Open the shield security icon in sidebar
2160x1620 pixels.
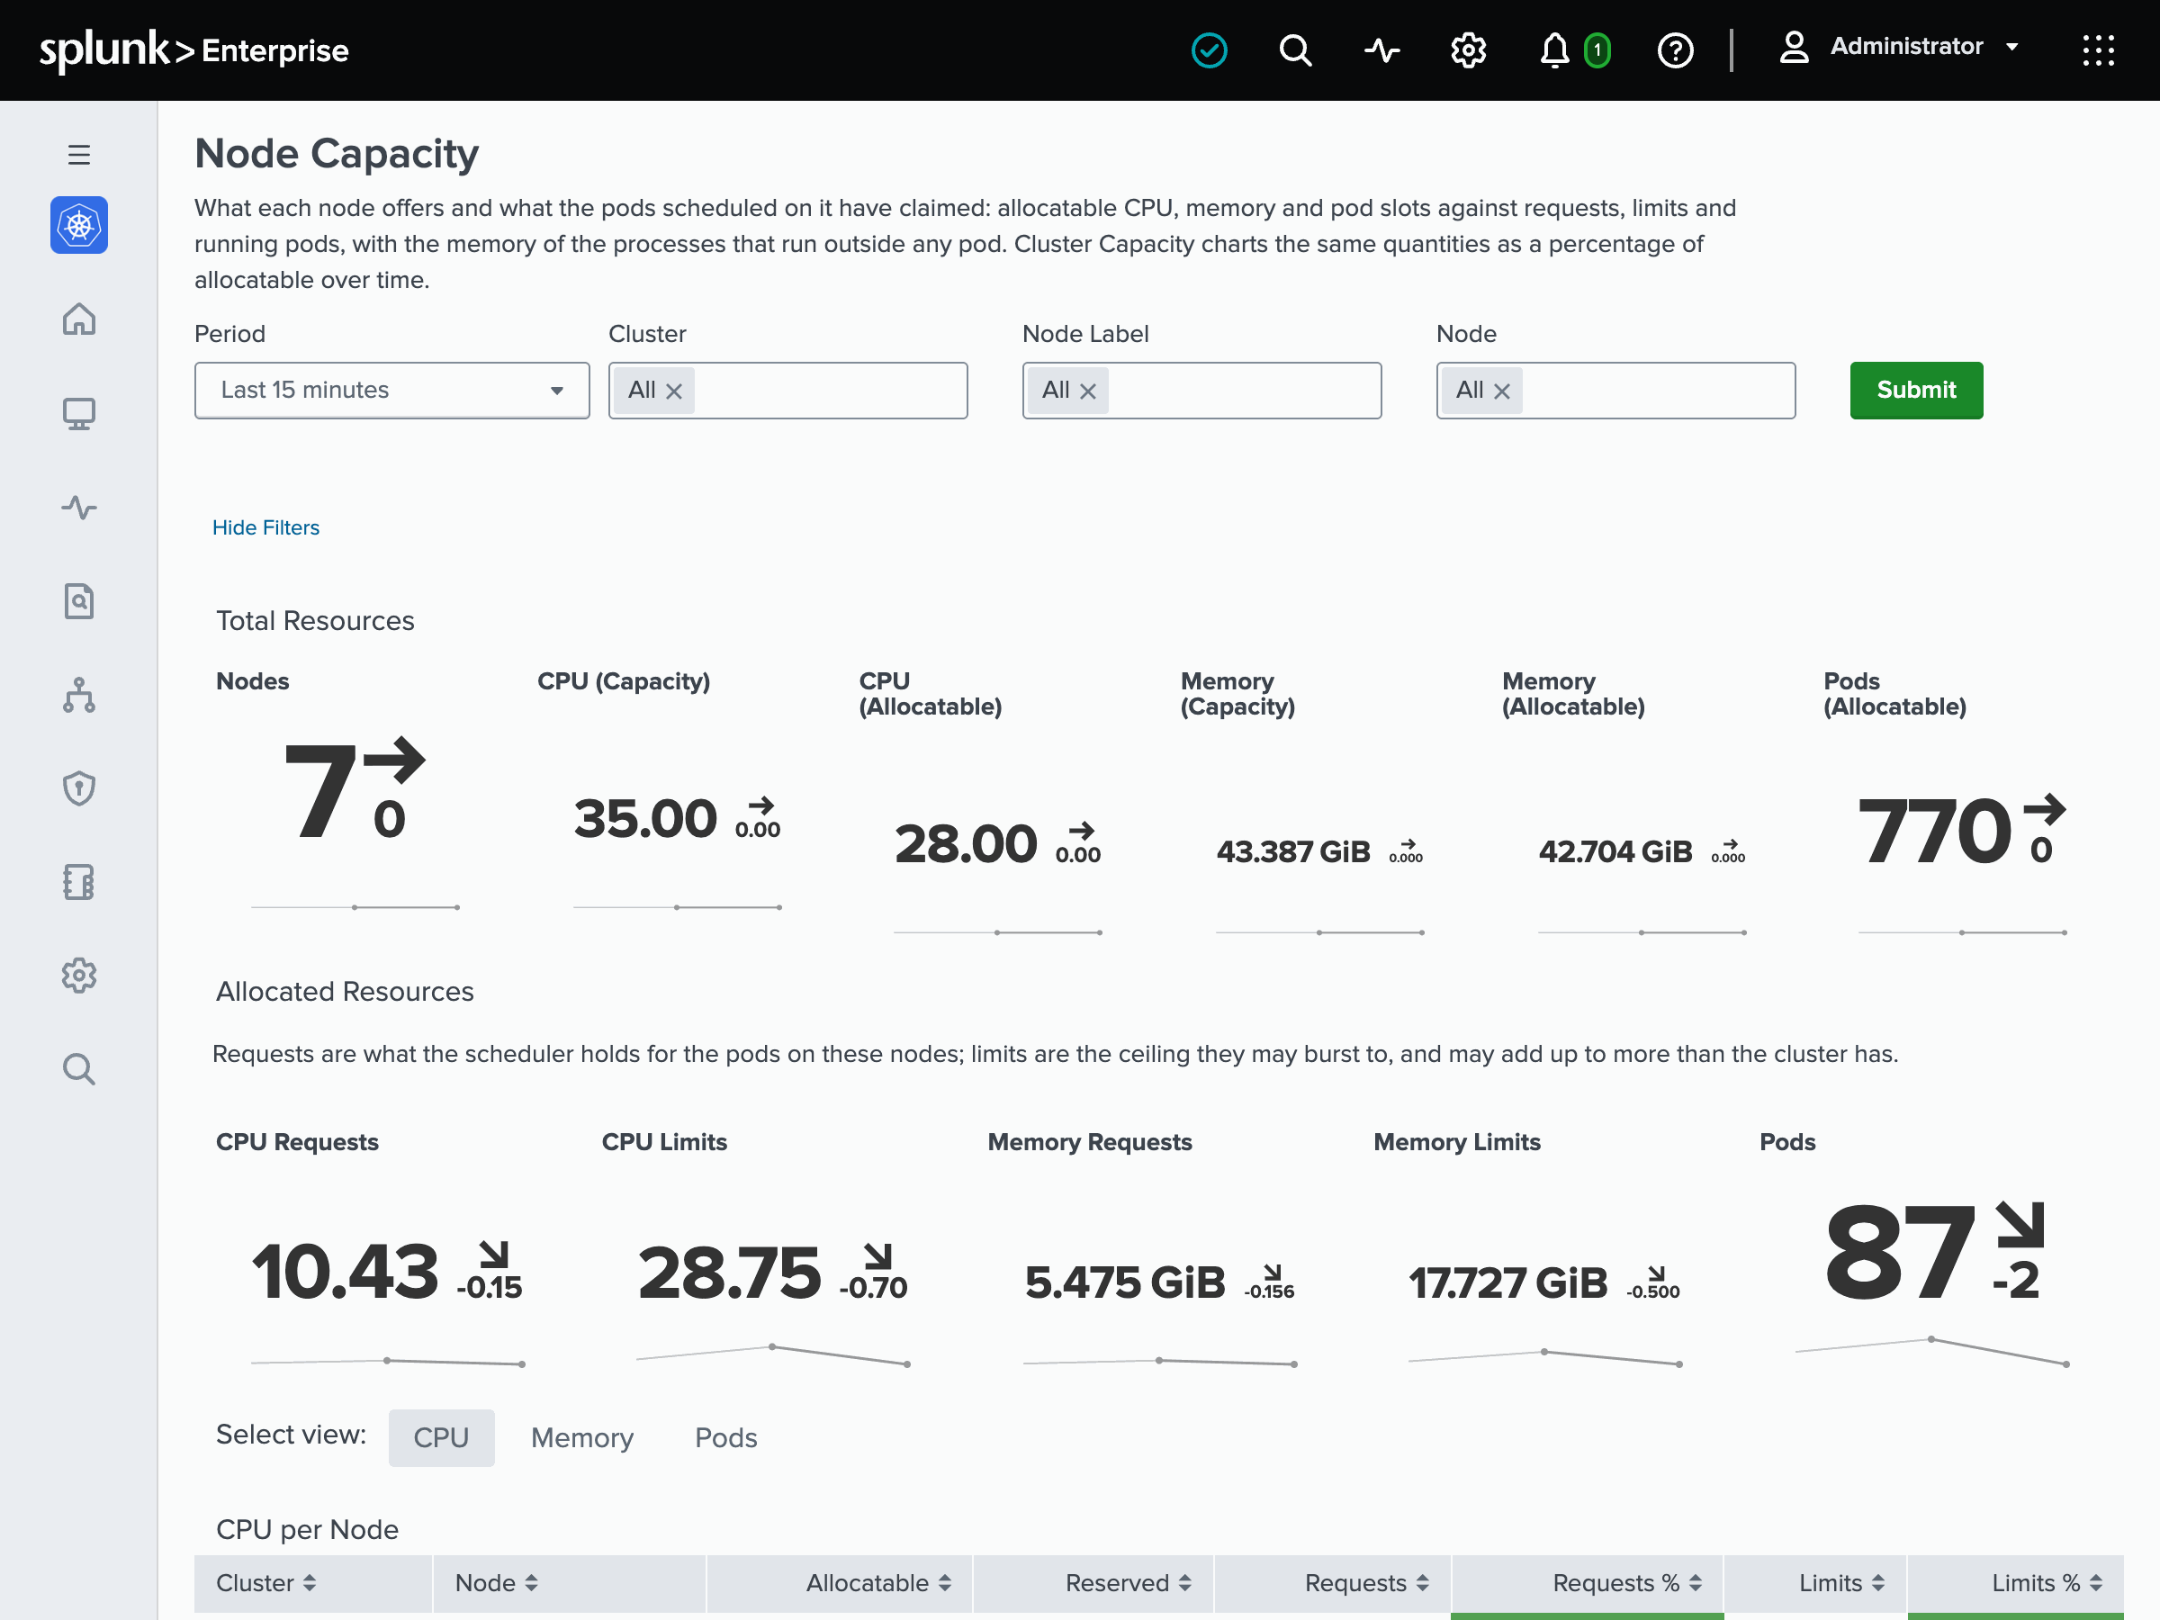click(x=79, y=788)
